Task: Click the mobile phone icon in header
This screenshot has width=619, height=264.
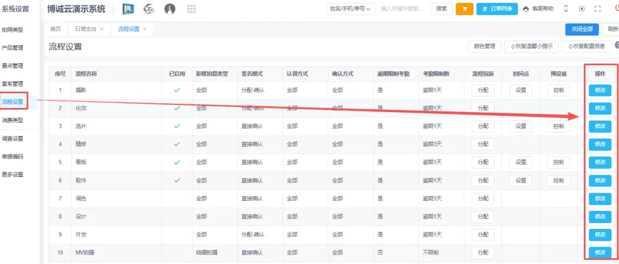Action: pyautogui.click(x=566, y=9)
